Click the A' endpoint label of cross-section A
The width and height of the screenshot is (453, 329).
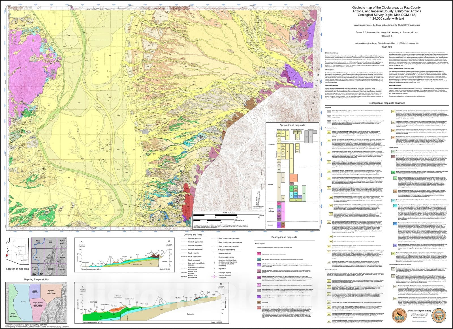pos(169,241)
